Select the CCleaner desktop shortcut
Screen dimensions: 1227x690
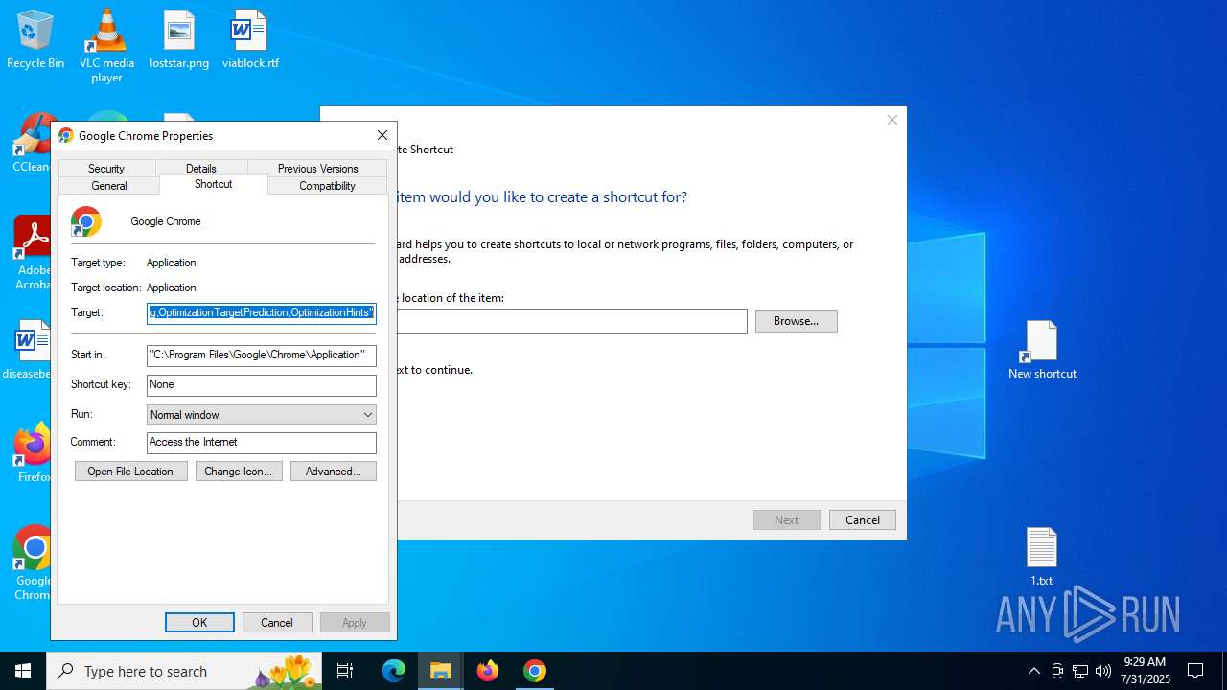click(32, 144)
